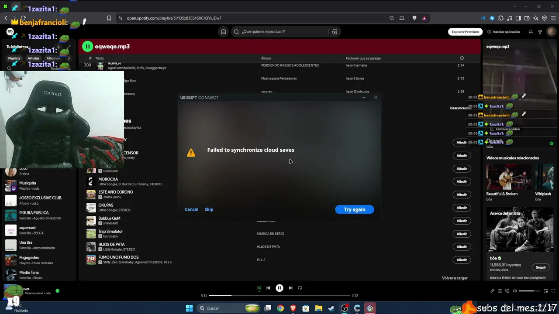Skip to the next track
559x314 pixels.
(290, 288)
